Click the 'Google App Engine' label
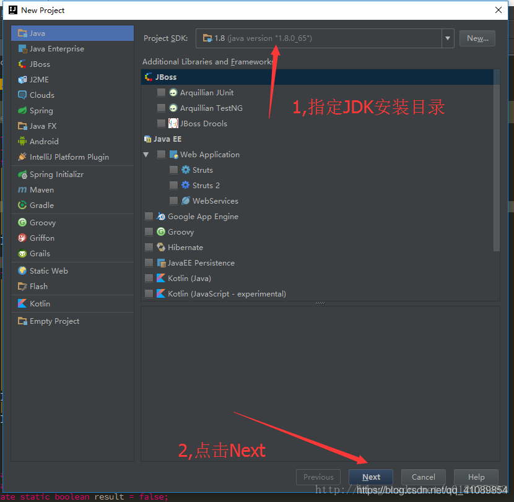 click(203, 217)
